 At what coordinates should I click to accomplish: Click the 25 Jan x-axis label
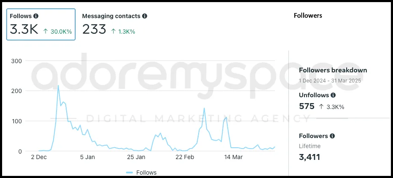coord(136,157)
